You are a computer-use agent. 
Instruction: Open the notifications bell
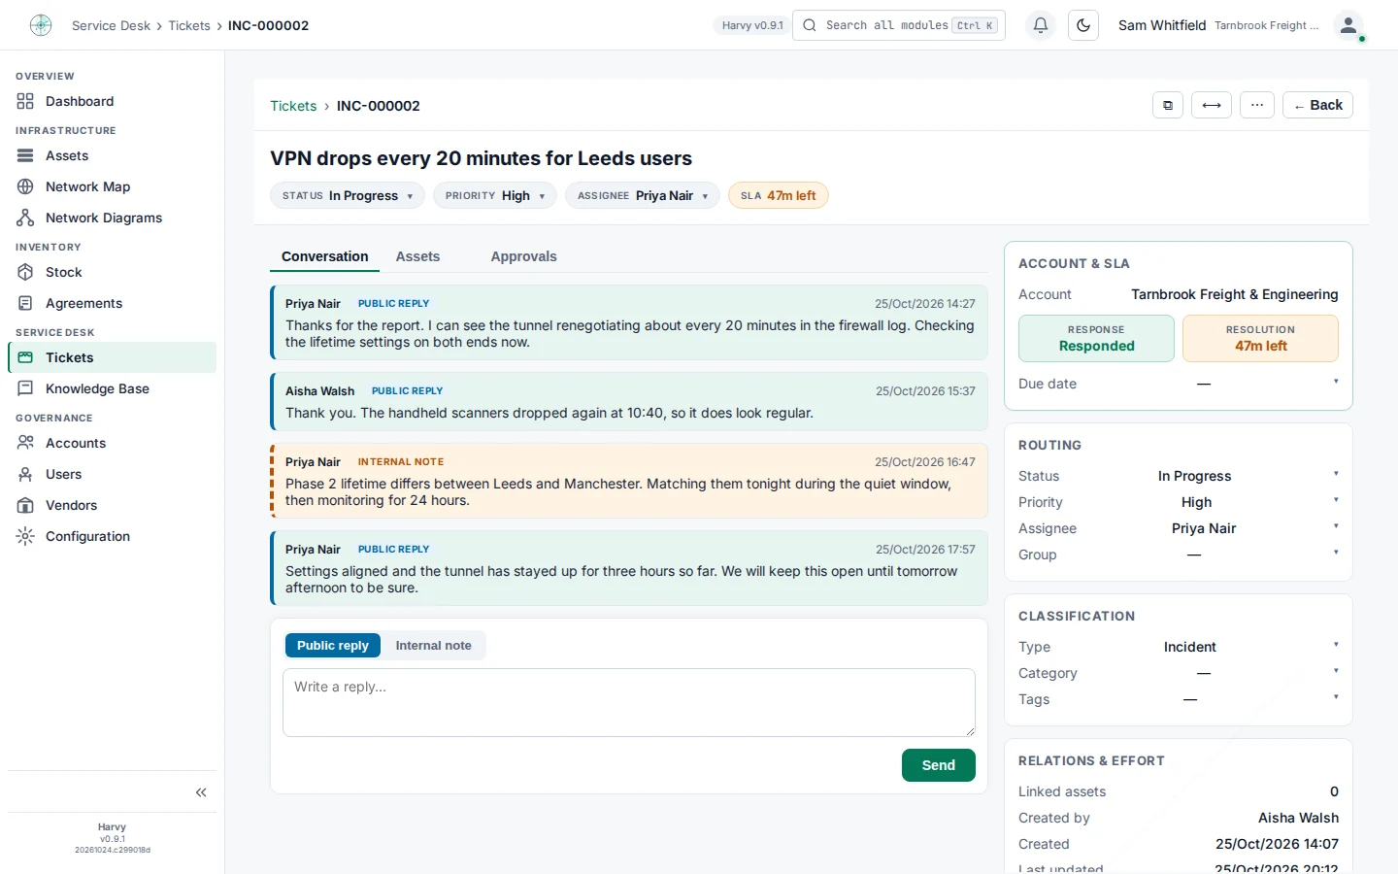pos(1041,25)
